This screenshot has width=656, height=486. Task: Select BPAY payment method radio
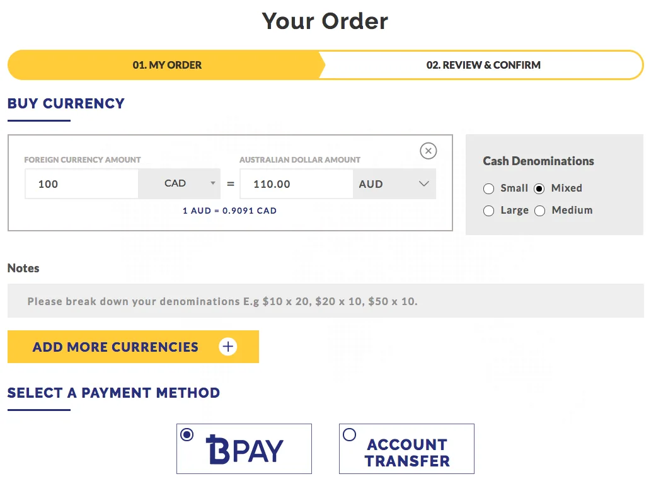pos(187,434)
